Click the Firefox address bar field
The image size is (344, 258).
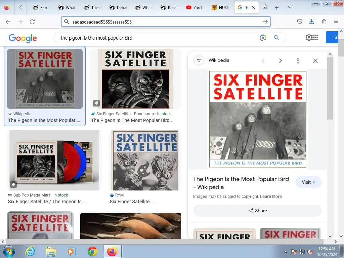pyautogui.click(x=166, y=21)
